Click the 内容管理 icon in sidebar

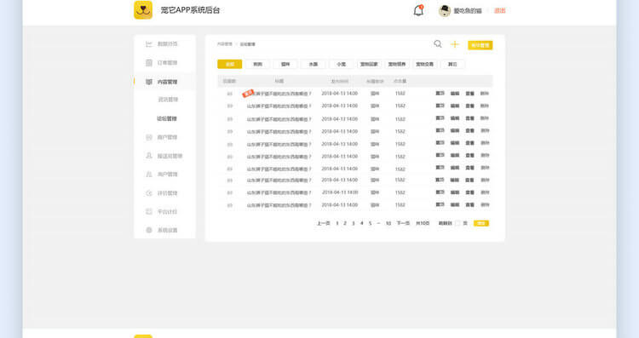pos(149,82)
